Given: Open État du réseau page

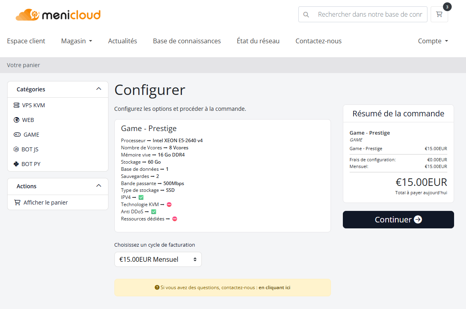Looking at the screenshot, I should 258,41.
